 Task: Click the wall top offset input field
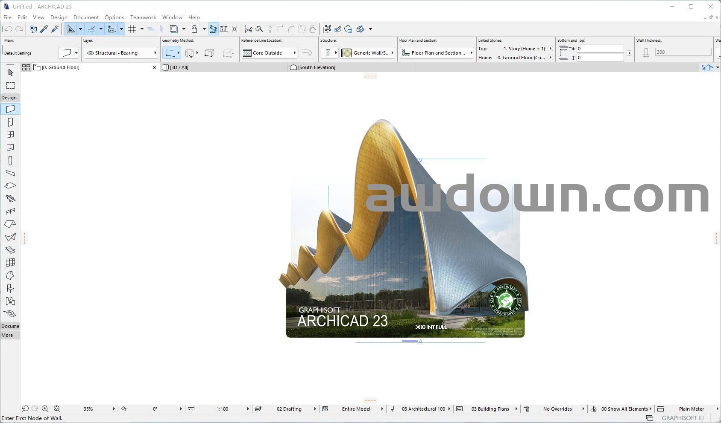pyautogui.click(x=600, y=49)
